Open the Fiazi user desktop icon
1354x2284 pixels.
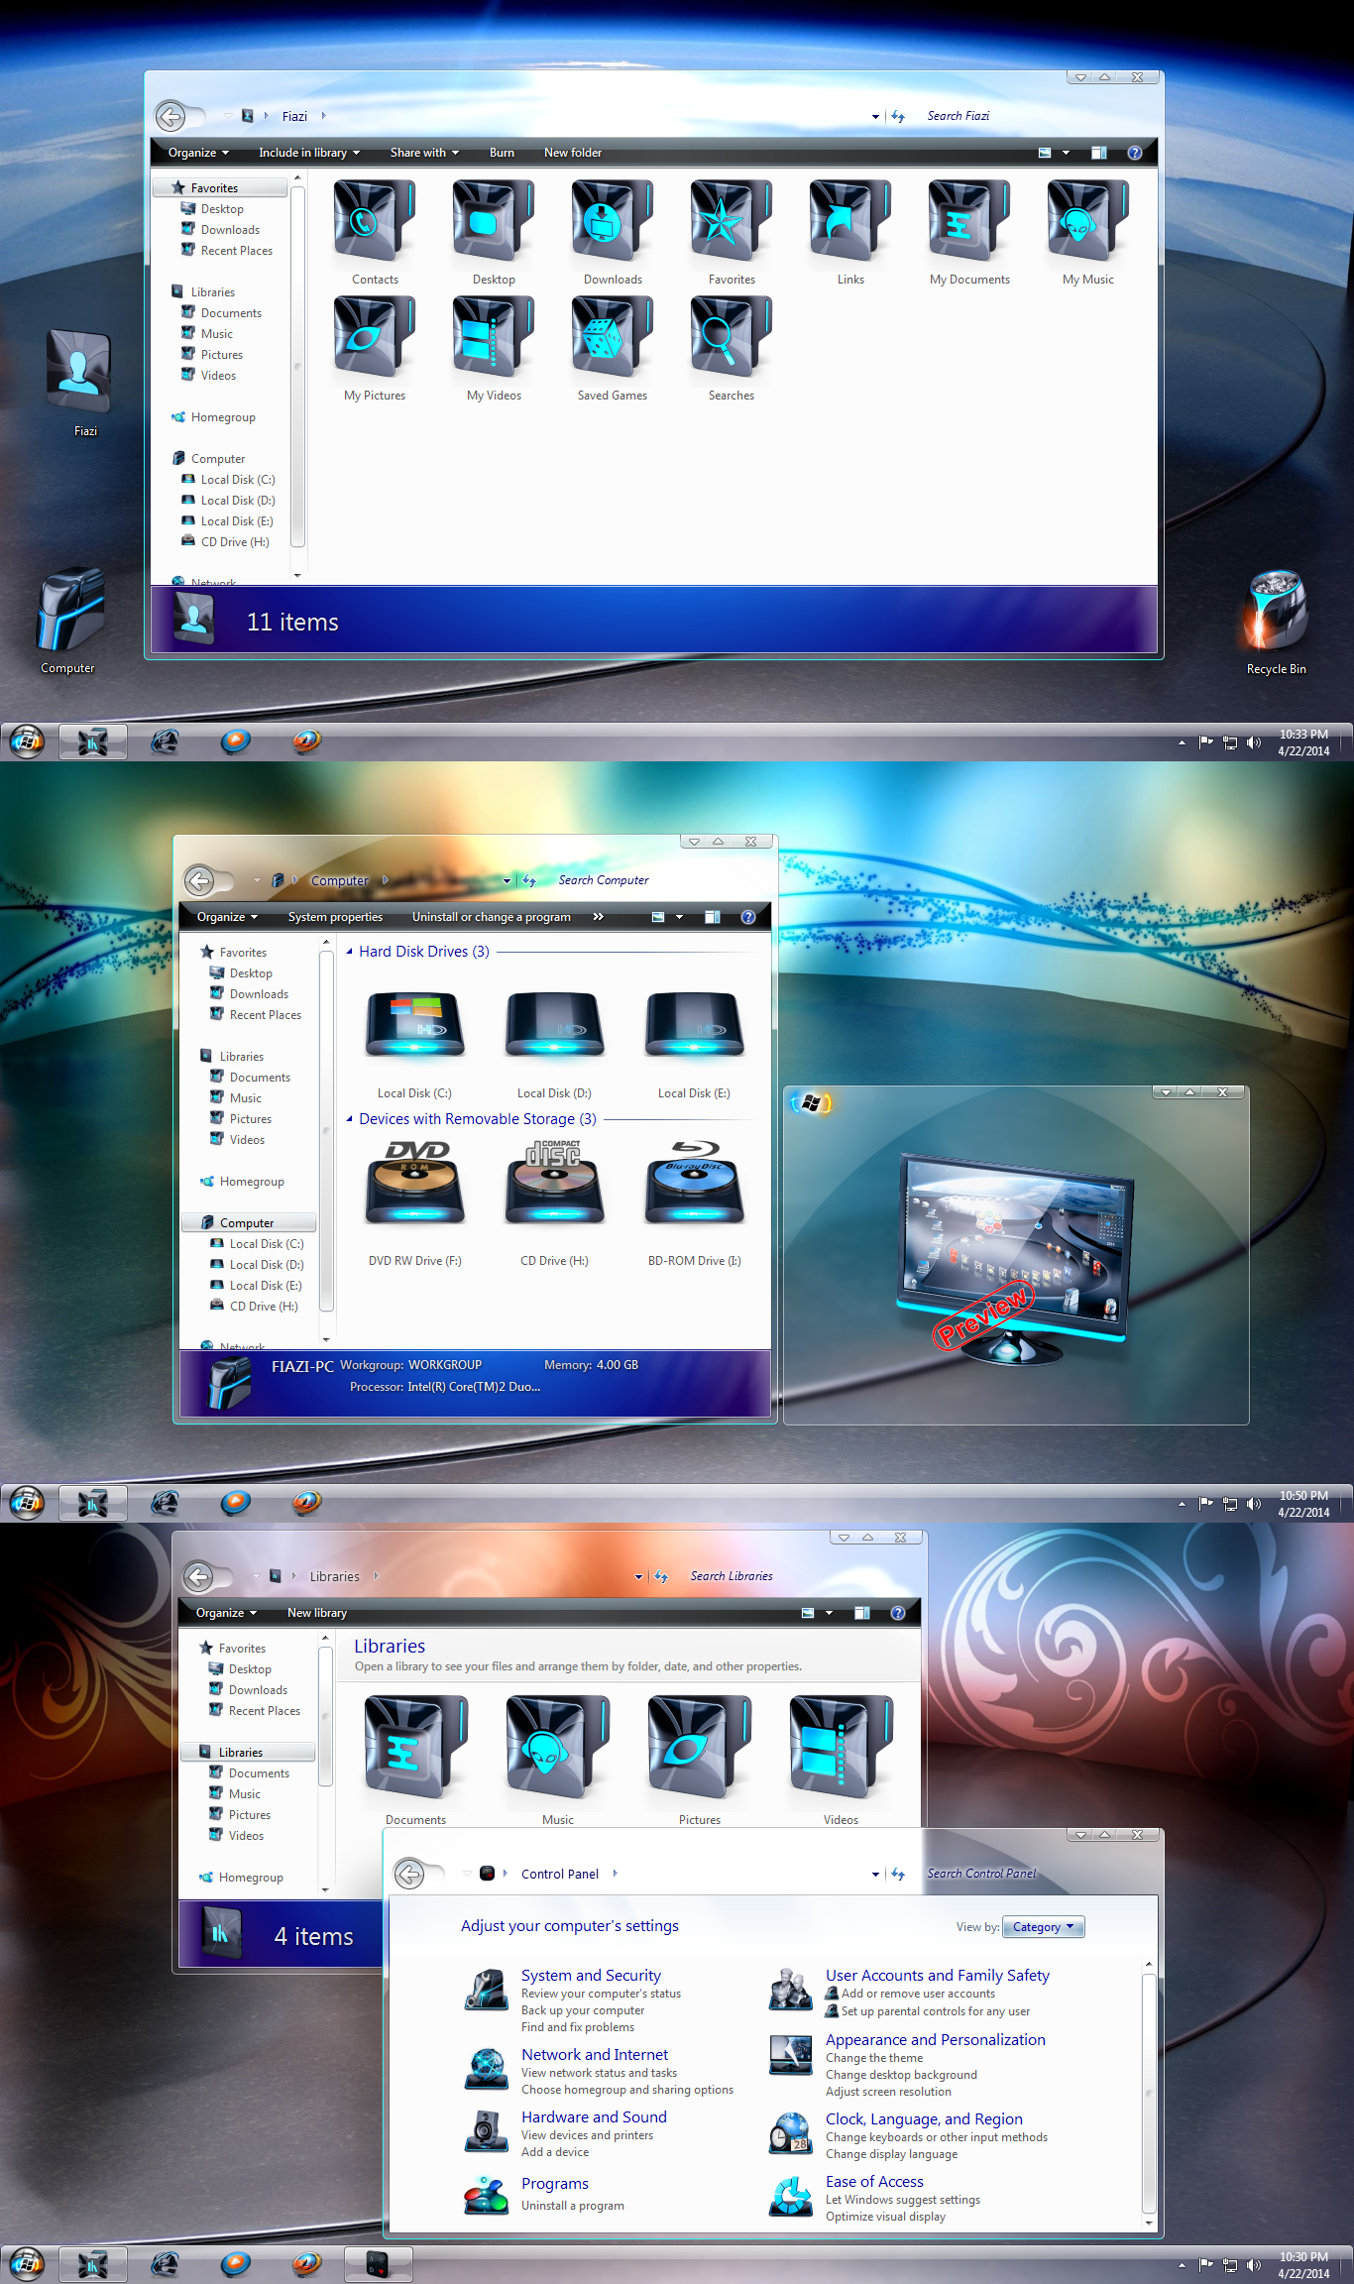(x=79, y=372)
